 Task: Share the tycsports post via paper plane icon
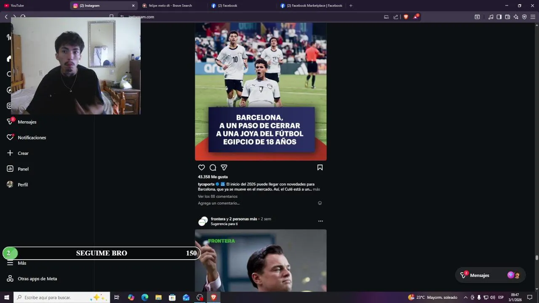pos(224,167)
